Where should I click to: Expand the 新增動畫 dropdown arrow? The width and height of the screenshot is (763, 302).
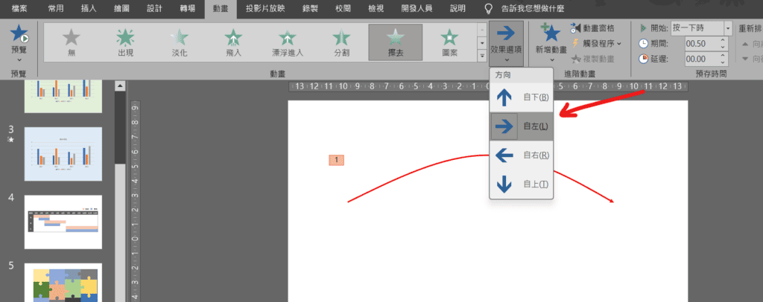tap(552, 60)
